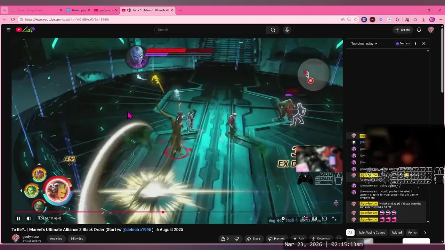Open a new browser tab

[180, 10]
